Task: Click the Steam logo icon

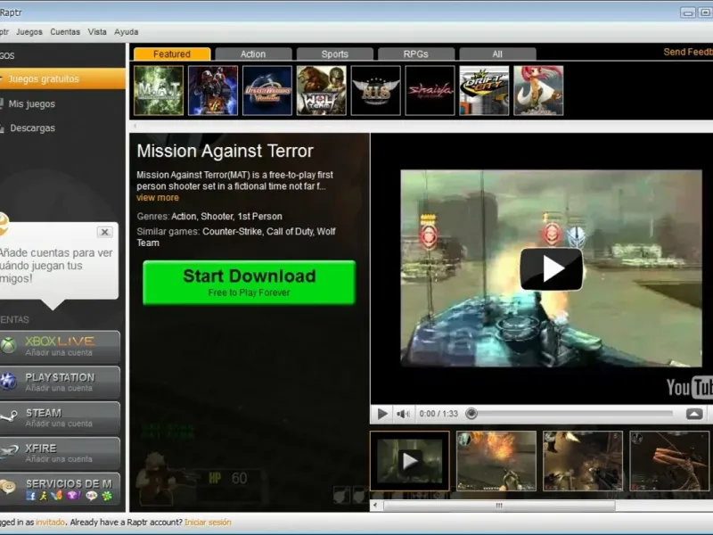Action: [8, 416]
